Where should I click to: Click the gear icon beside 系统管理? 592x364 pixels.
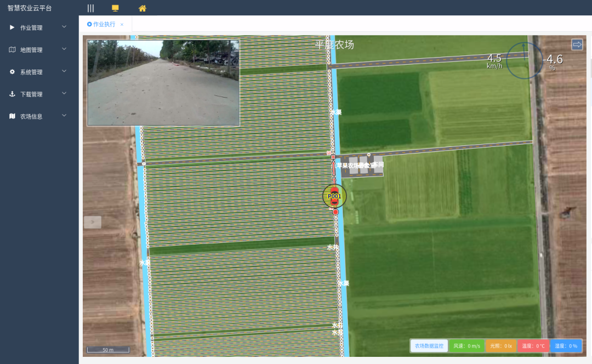tap(12, 72)
